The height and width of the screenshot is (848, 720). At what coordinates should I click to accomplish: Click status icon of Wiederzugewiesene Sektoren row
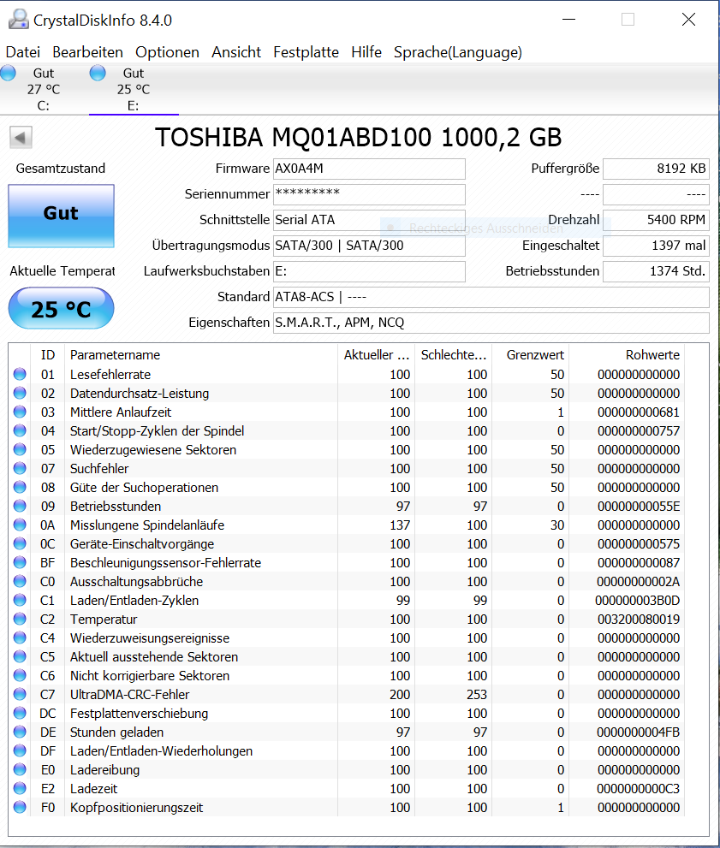click(x=20, y=449)
